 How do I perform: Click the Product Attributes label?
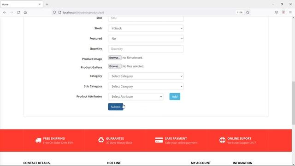[89, 96]
